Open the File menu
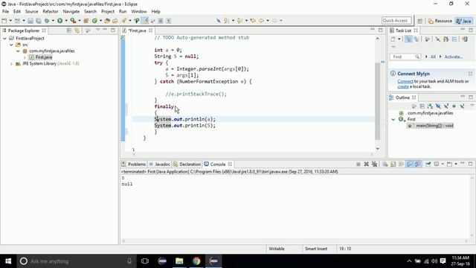 [5, 12]
